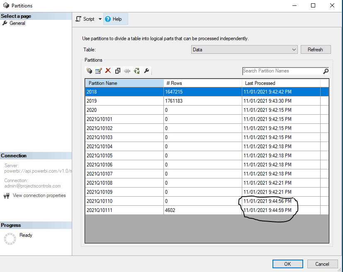
Task: Click the OK button
Action: (x=287, y=264)
